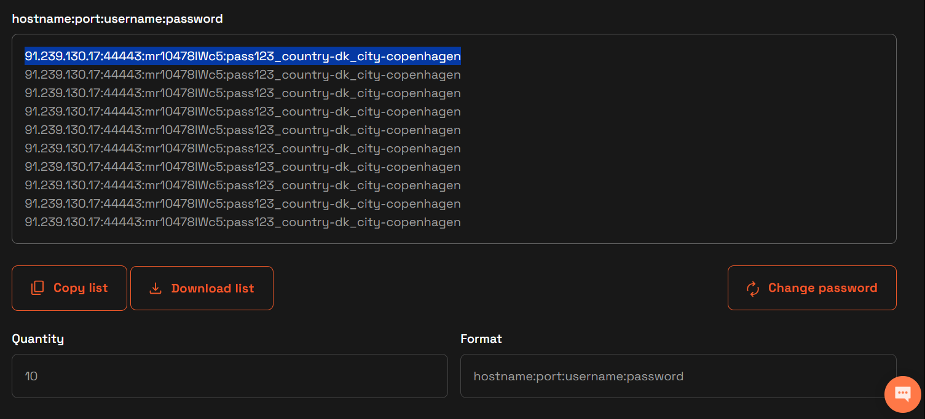This screenshot has height=419, width=925.
Task: Click the ninth proxy line
Action: point(243,204)
